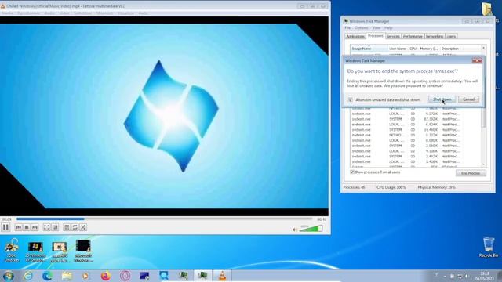Switch to VLC cone taskbar button

coord(222,276)
